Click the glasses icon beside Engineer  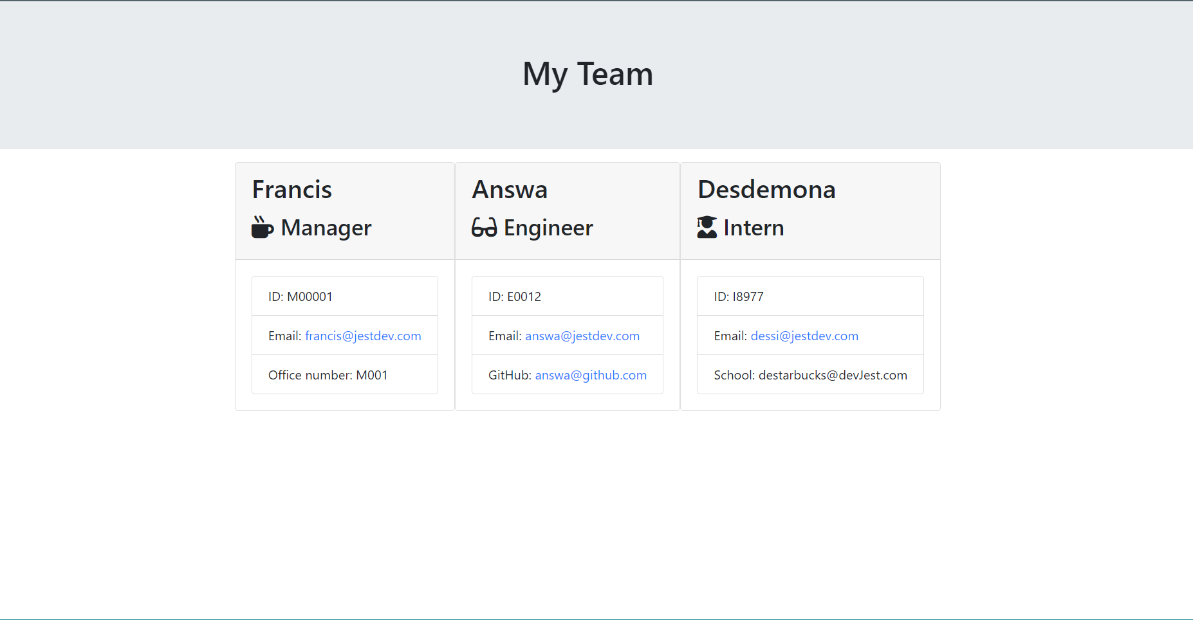pyautogui.click(x=485, y=227)
